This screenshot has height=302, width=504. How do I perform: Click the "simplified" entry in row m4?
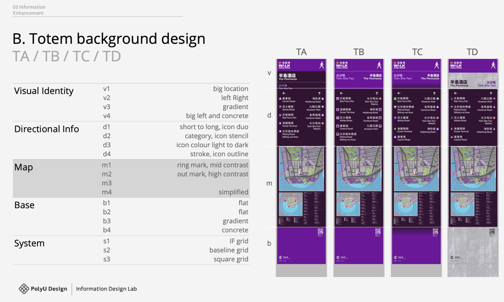[x=233, y=192]
